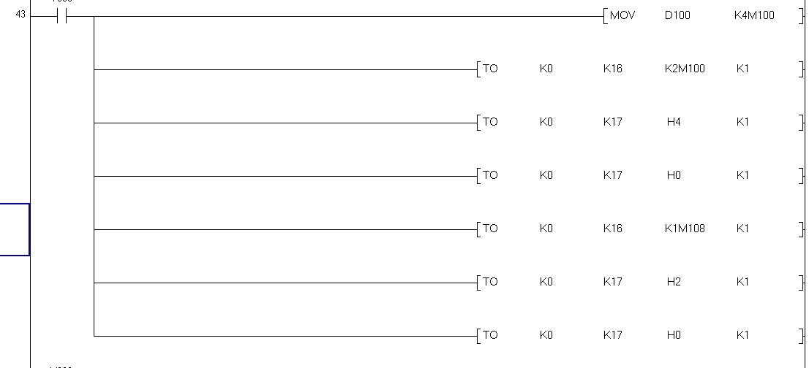Select K1 at the end of the H4 row
809x368 pixels.
(x=742, y=122)
